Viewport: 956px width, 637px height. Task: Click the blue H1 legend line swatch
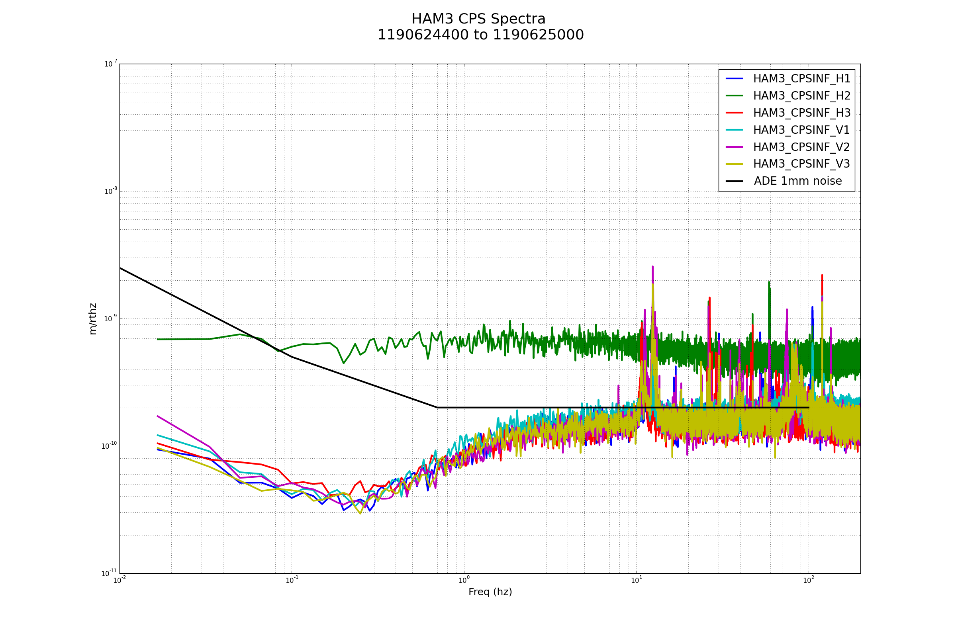point(735,78)
